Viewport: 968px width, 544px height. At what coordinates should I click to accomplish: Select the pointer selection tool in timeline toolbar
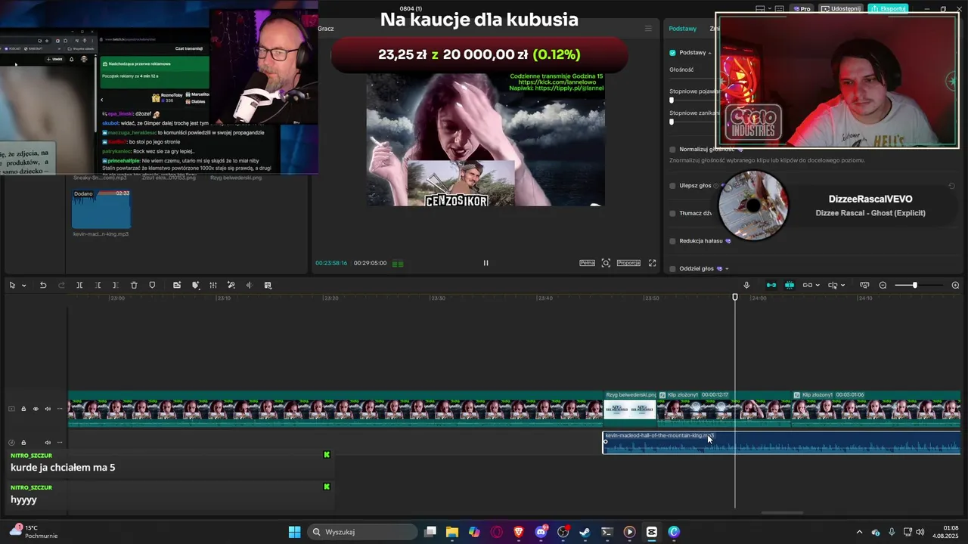(12, 285)
